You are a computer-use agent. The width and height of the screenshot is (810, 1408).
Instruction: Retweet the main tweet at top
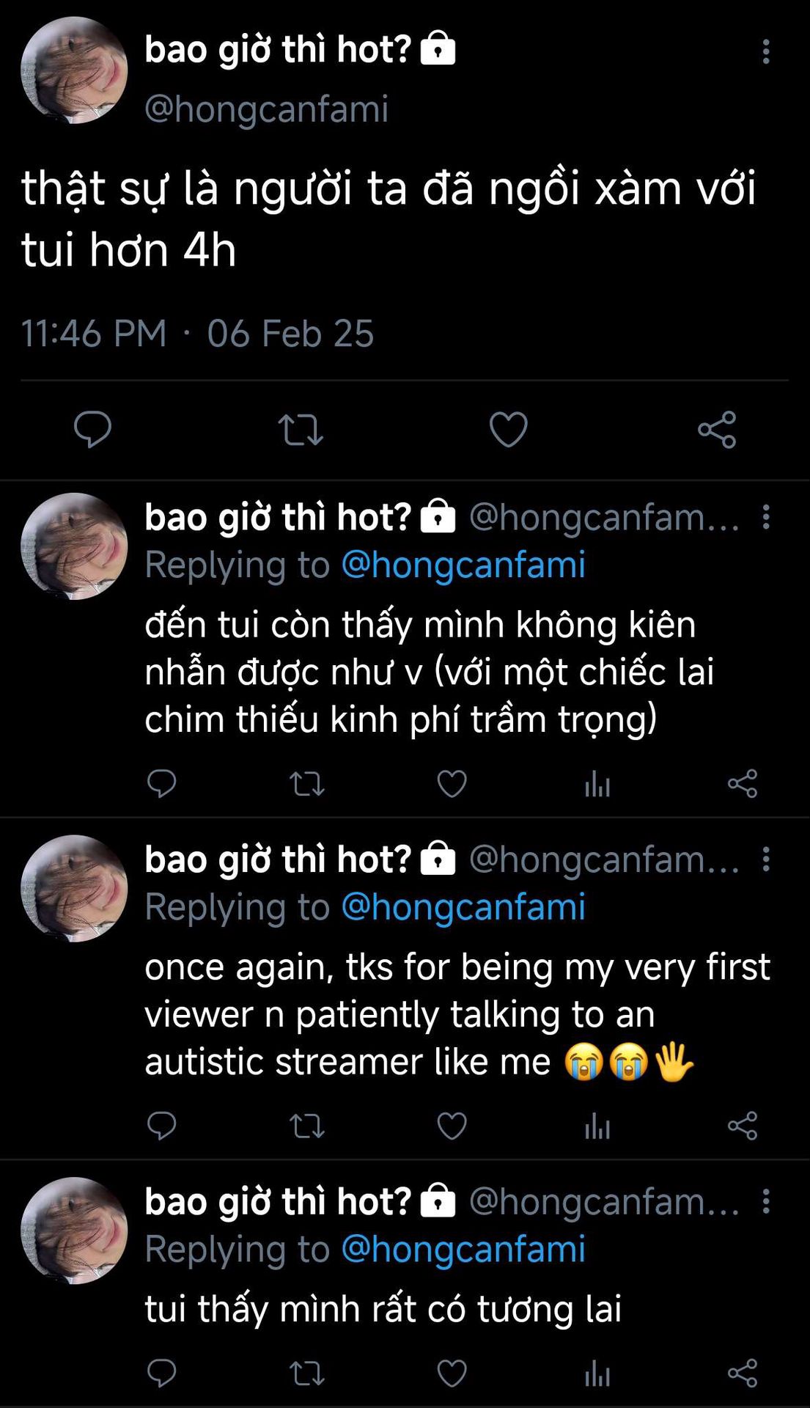[x=301, y=430]
